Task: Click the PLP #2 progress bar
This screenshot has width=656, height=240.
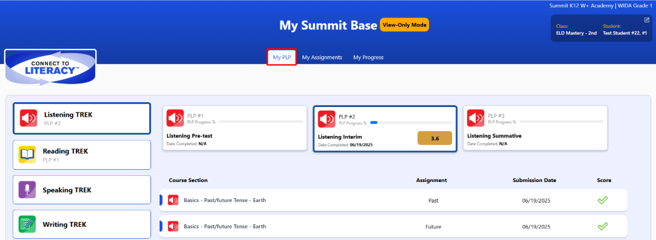Action: click(411, 123)
